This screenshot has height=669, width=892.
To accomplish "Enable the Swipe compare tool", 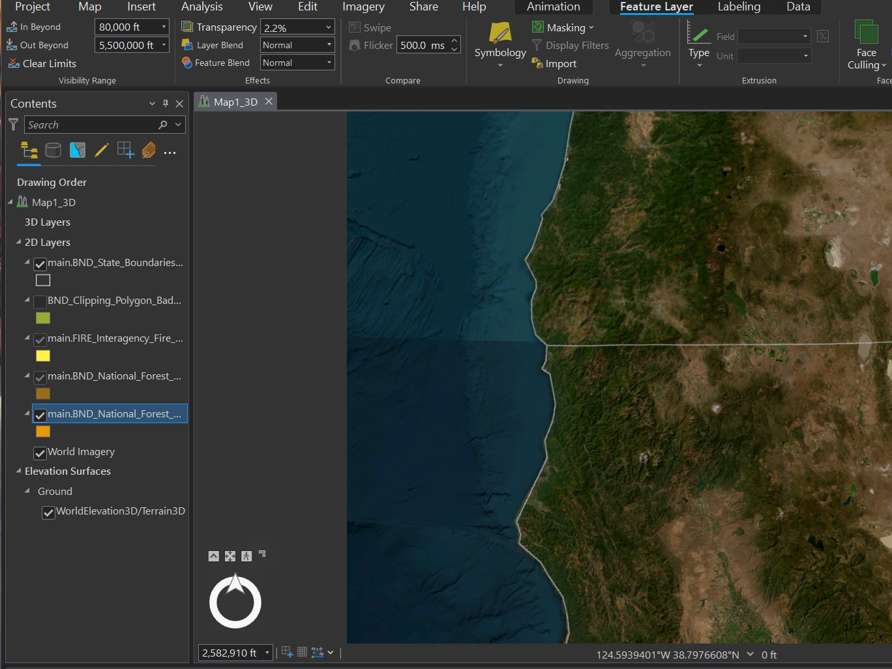I will point(370,27).
